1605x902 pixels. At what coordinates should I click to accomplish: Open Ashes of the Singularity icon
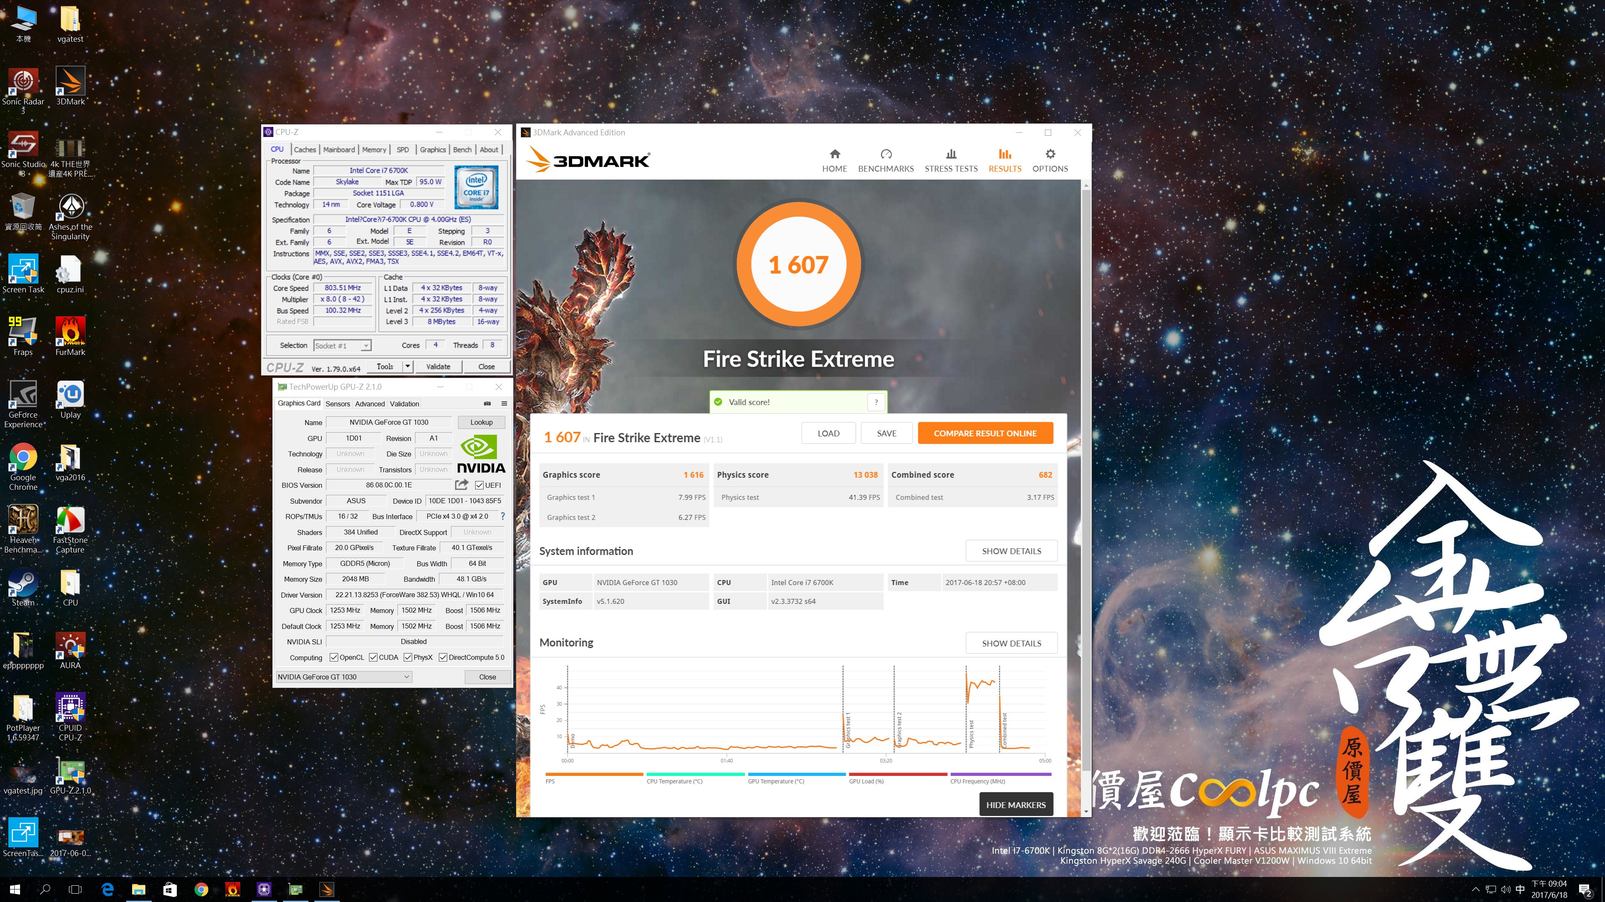click(x=70, y=216)
